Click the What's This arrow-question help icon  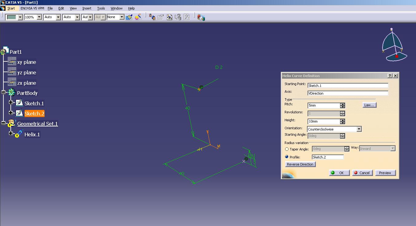[x=178, y=17]
